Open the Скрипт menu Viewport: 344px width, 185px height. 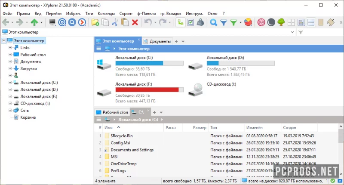tap(126, 13)
